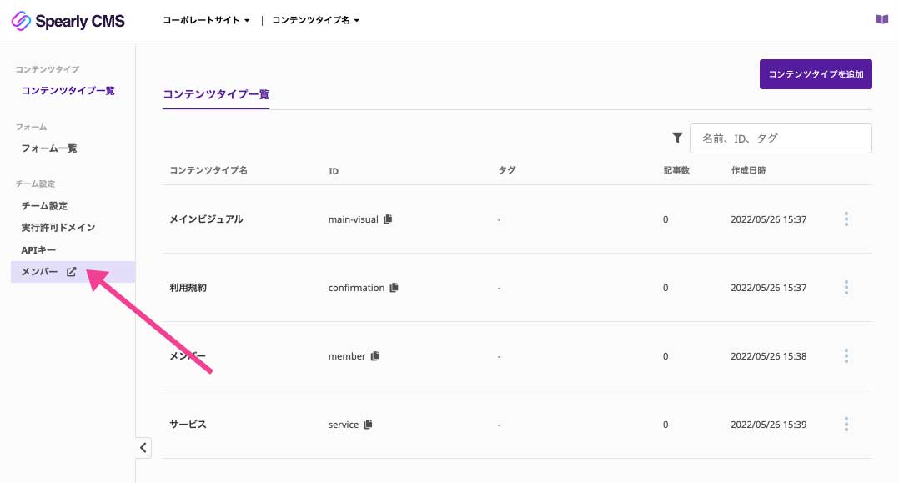Copy the service ID icon

click(368, 424)
